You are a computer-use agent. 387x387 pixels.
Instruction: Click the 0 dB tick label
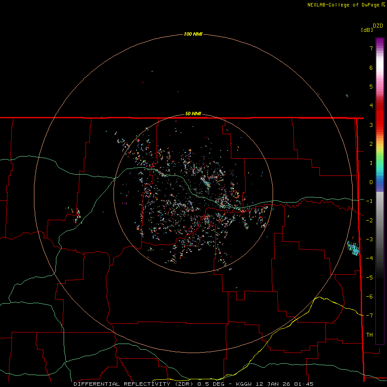[371, 182]
